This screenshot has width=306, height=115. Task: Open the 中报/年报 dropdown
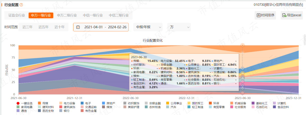tap(148, 27)
